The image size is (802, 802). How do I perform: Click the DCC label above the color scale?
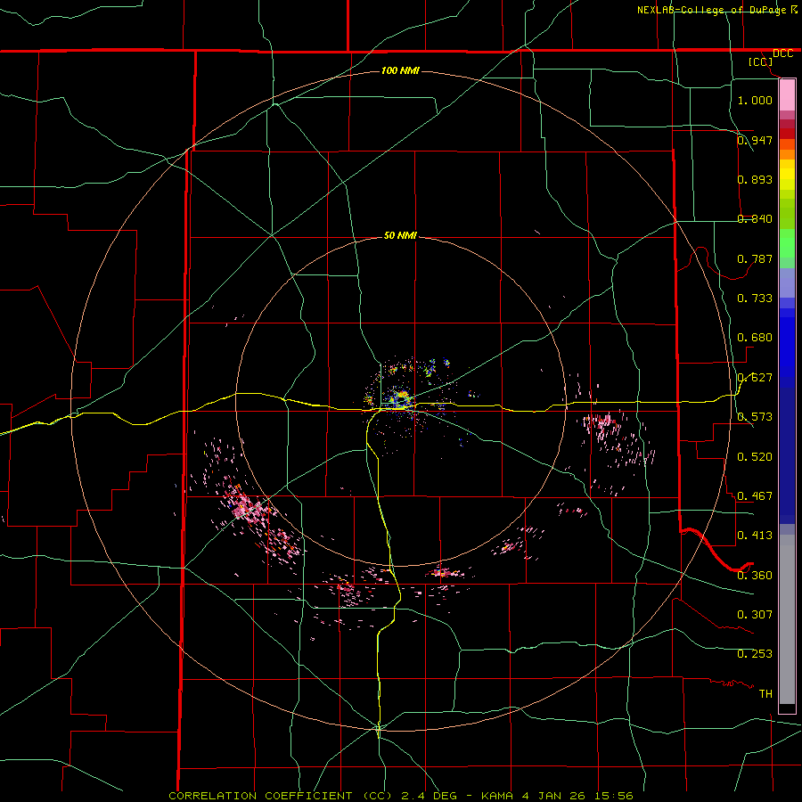[x=782, y=53]
